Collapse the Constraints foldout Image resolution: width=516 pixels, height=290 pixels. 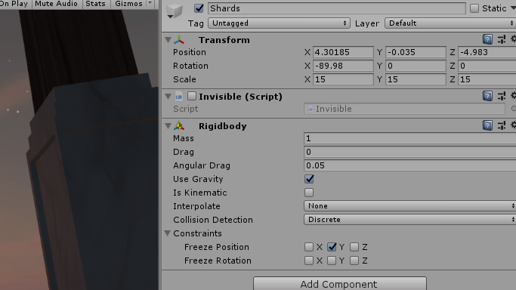[168, 233]
